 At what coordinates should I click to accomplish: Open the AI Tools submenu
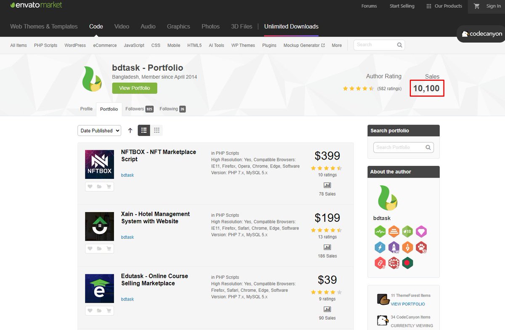click(x=216, y=45)
